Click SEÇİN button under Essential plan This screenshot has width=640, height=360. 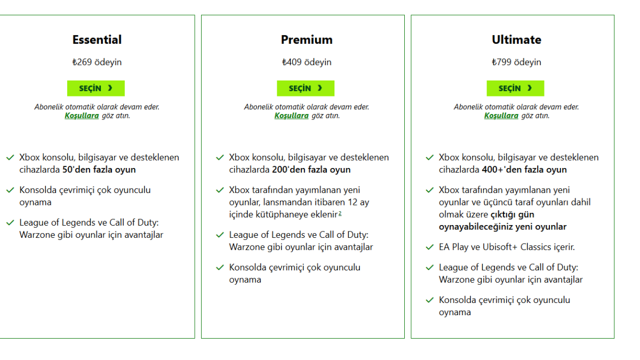point(96,88)
